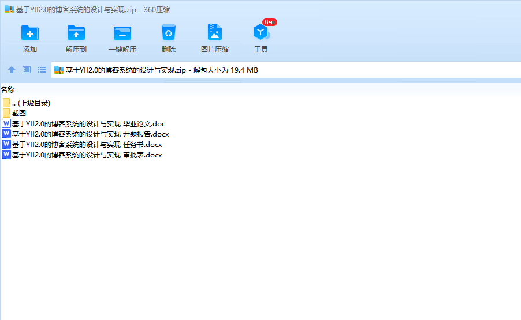The width and height of the screenshot is (521, 320).
Task: Click the zip archive icon in the address bar
Action: coord(59,70)
